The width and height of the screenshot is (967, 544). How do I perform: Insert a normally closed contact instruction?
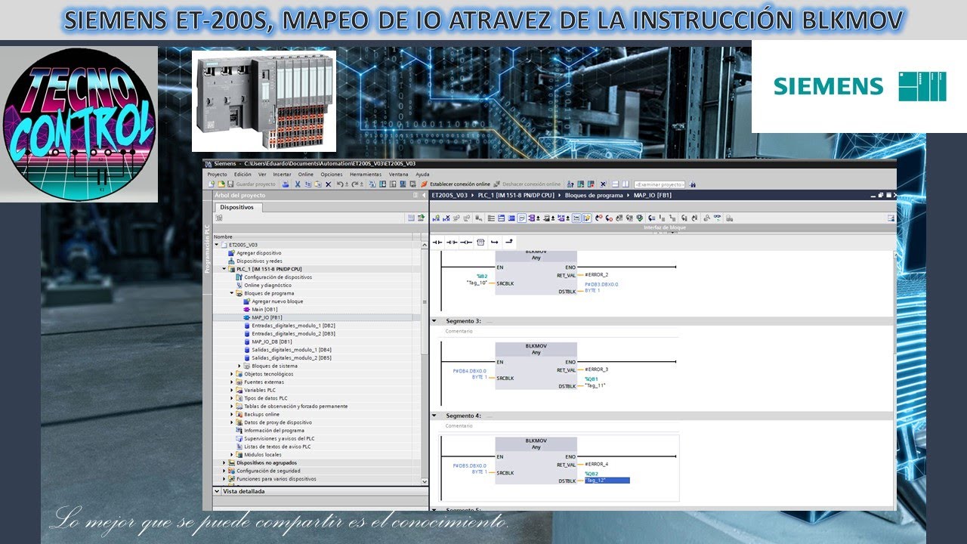(453, 242)
